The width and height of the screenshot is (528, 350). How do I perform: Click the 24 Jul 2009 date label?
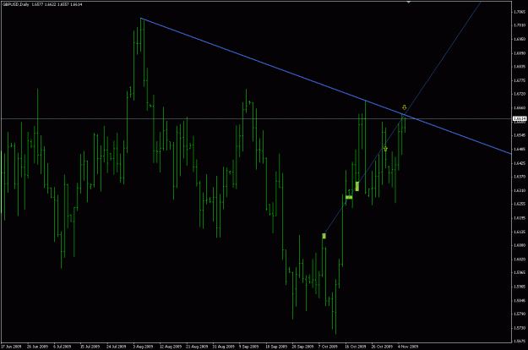point(117,347)
